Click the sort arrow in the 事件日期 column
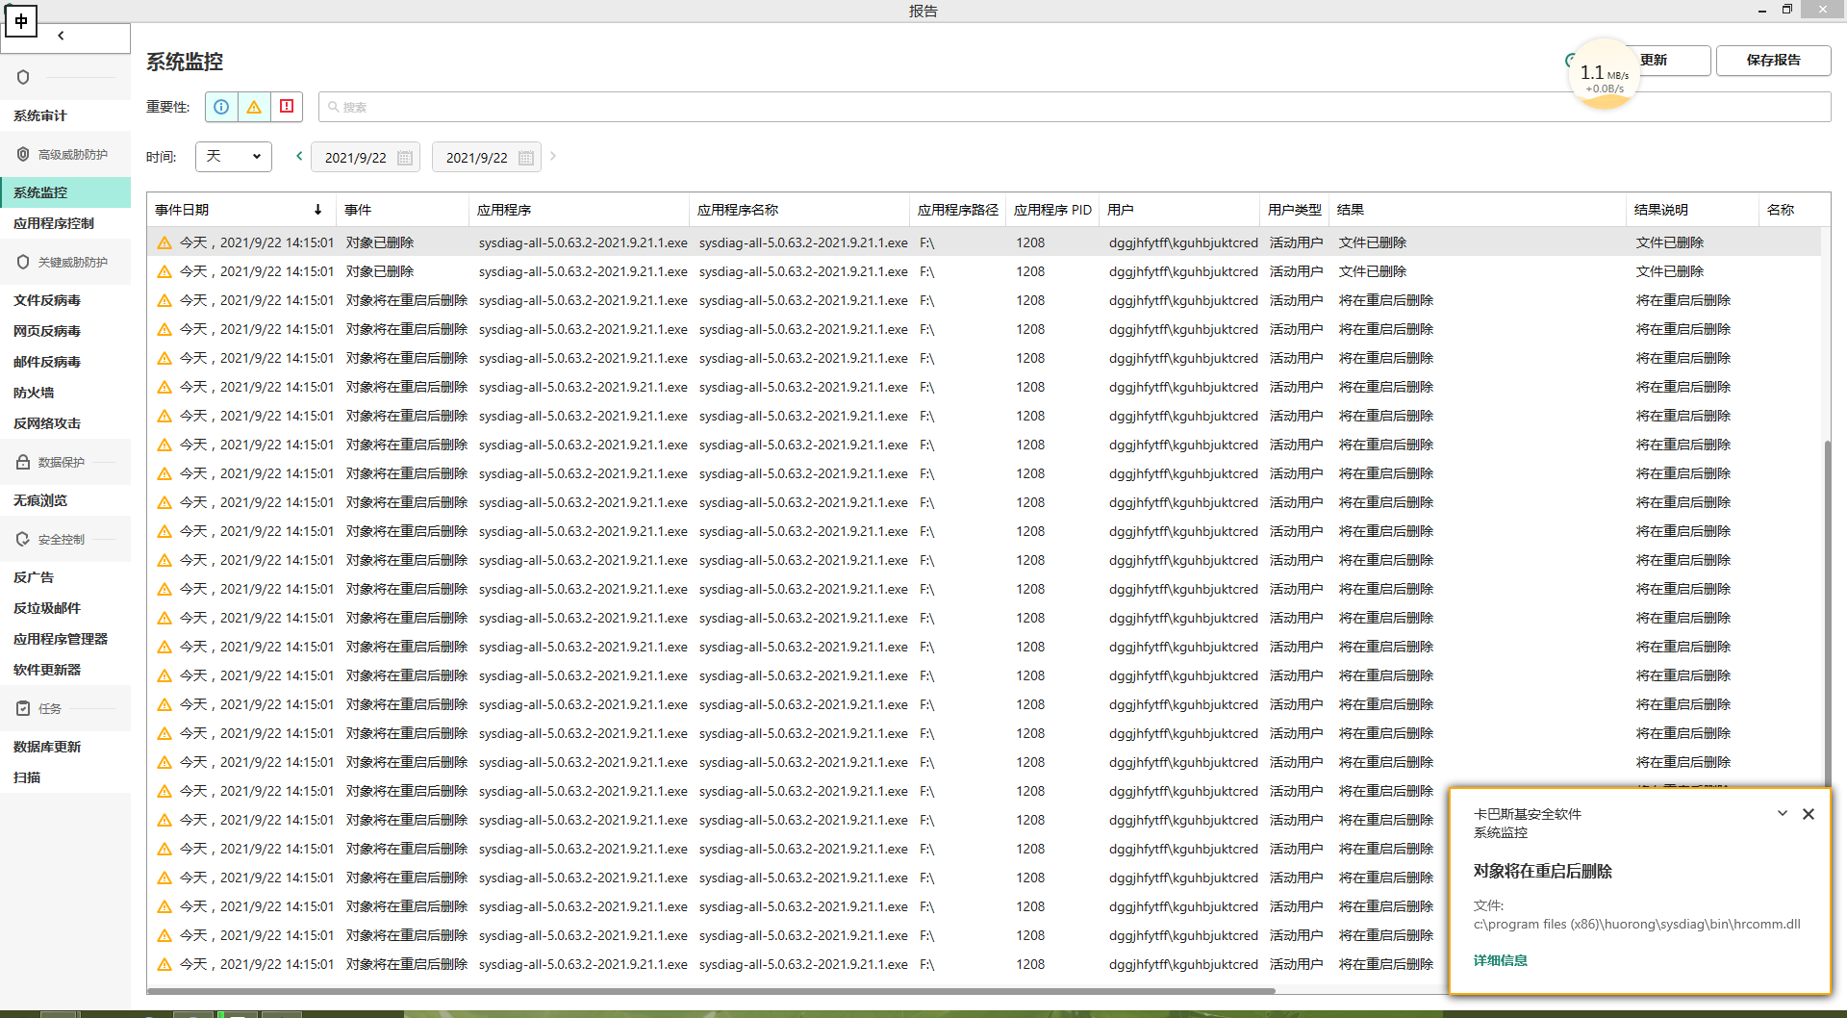This screenshot has width=1847, height=1018. tap(317, 210)
